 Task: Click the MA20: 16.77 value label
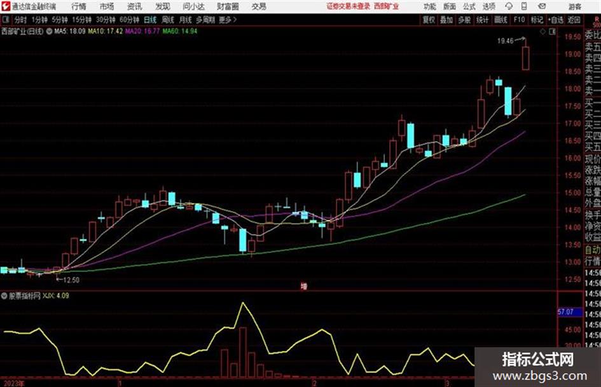tap(142, 31)
